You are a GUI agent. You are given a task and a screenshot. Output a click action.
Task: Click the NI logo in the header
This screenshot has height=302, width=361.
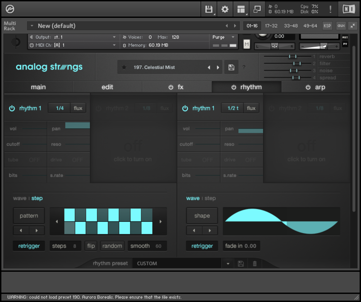click(x=349, y=9)
